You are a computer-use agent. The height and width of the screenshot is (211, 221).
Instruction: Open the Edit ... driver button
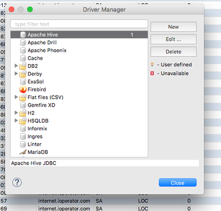coord(173,39)
